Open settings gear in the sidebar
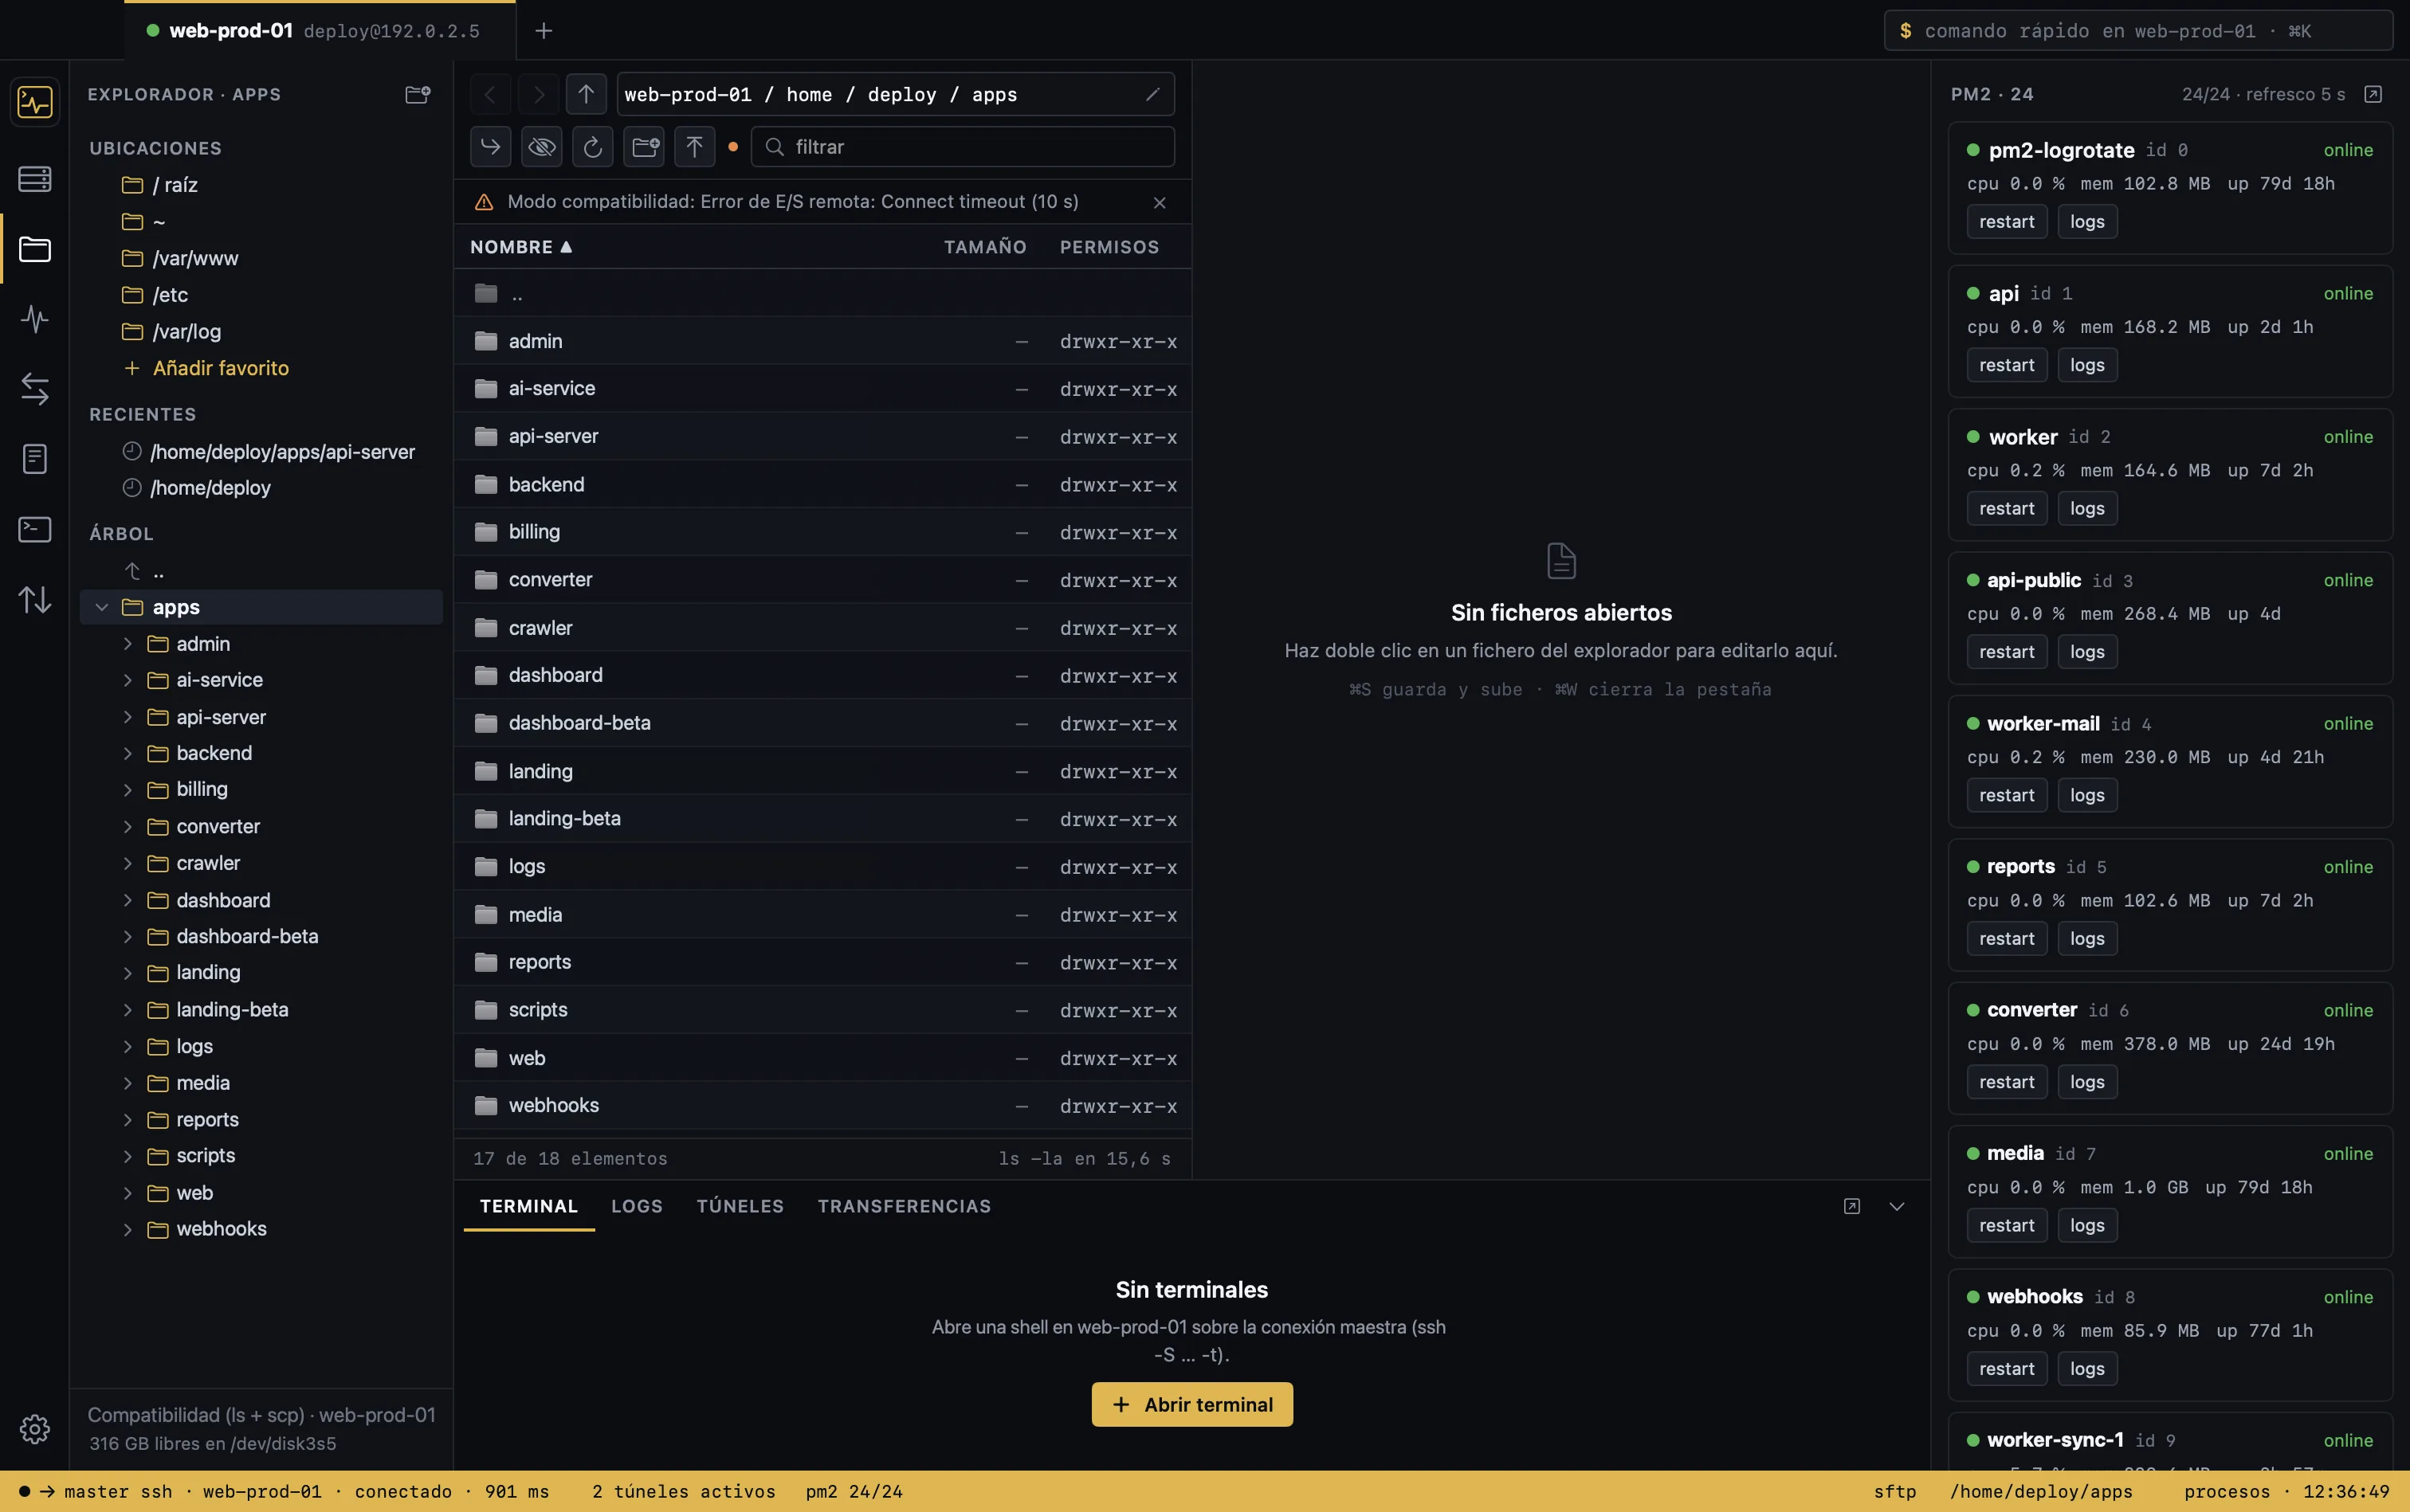 point(35,1429)
